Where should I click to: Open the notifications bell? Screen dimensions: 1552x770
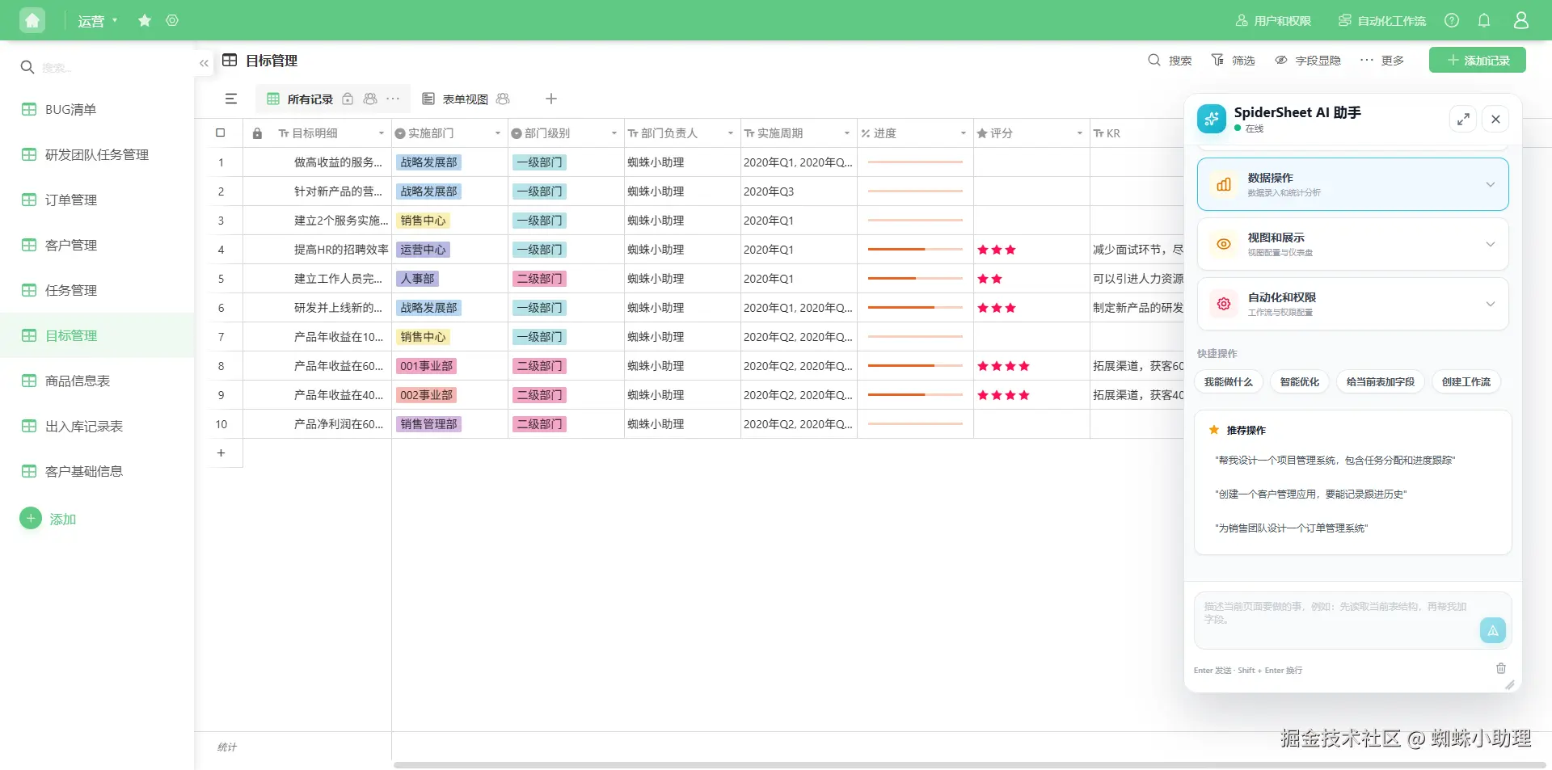click(1484, 20)
